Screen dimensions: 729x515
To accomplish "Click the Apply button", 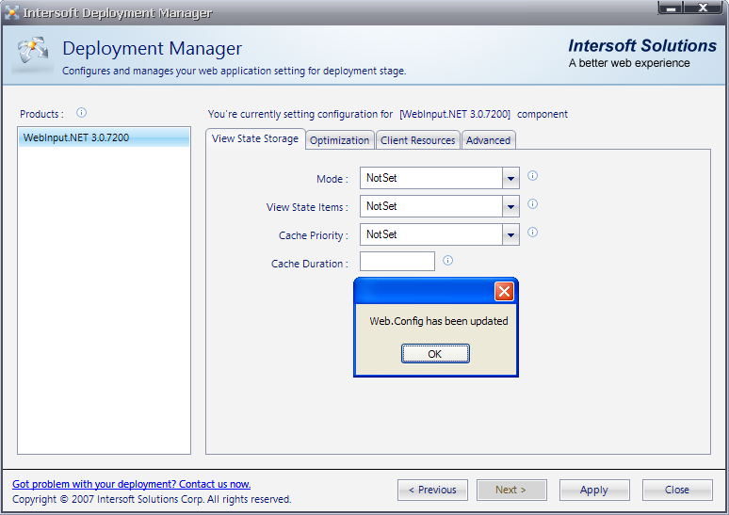I will point(593,490).
